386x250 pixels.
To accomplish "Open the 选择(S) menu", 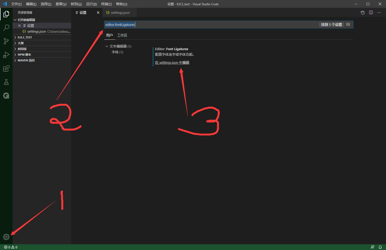I will (46, 4).
